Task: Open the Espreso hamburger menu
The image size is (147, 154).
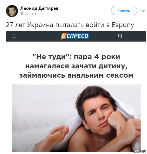Action: tap(14, 36)
